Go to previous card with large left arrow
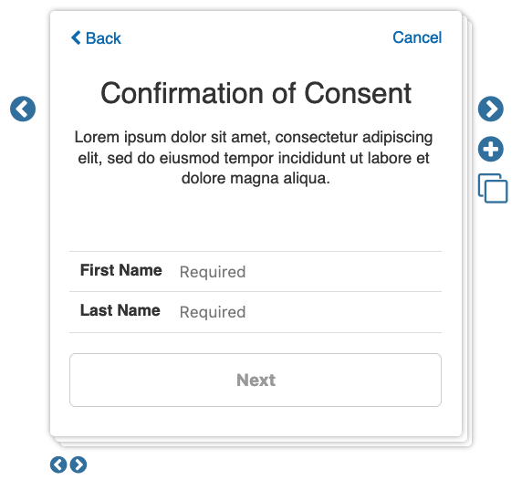This screenshot has height=480, width=522. coord(23,109)
